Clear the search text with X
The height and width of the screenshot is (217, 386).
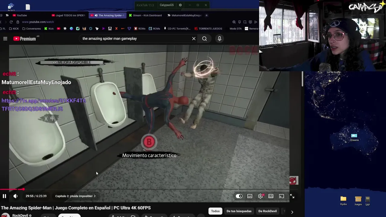point(194,39)
